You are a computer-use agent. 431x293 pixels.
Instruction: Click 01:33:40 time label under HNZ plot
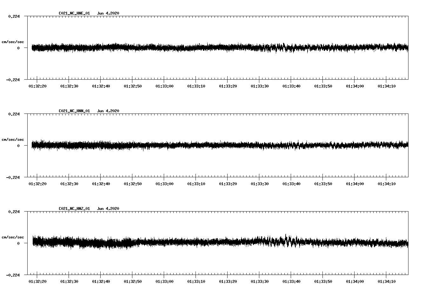tap(291, 282)
